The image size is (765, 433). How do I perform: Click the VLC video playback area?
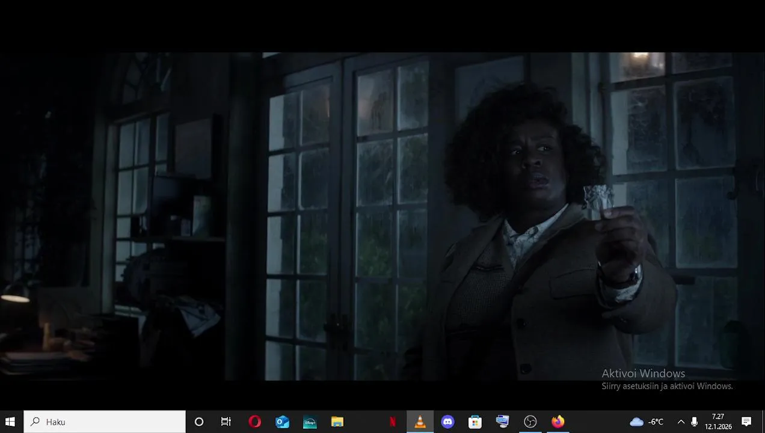pos(382,216)
